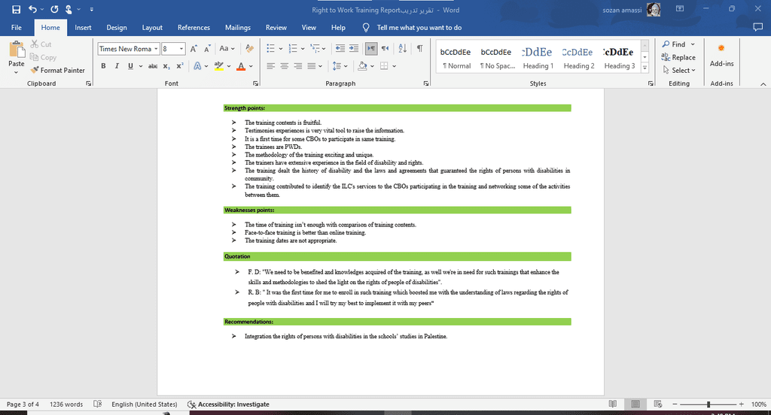Click the borders icon
Viewport: 771px width, 415px height.
385,66
